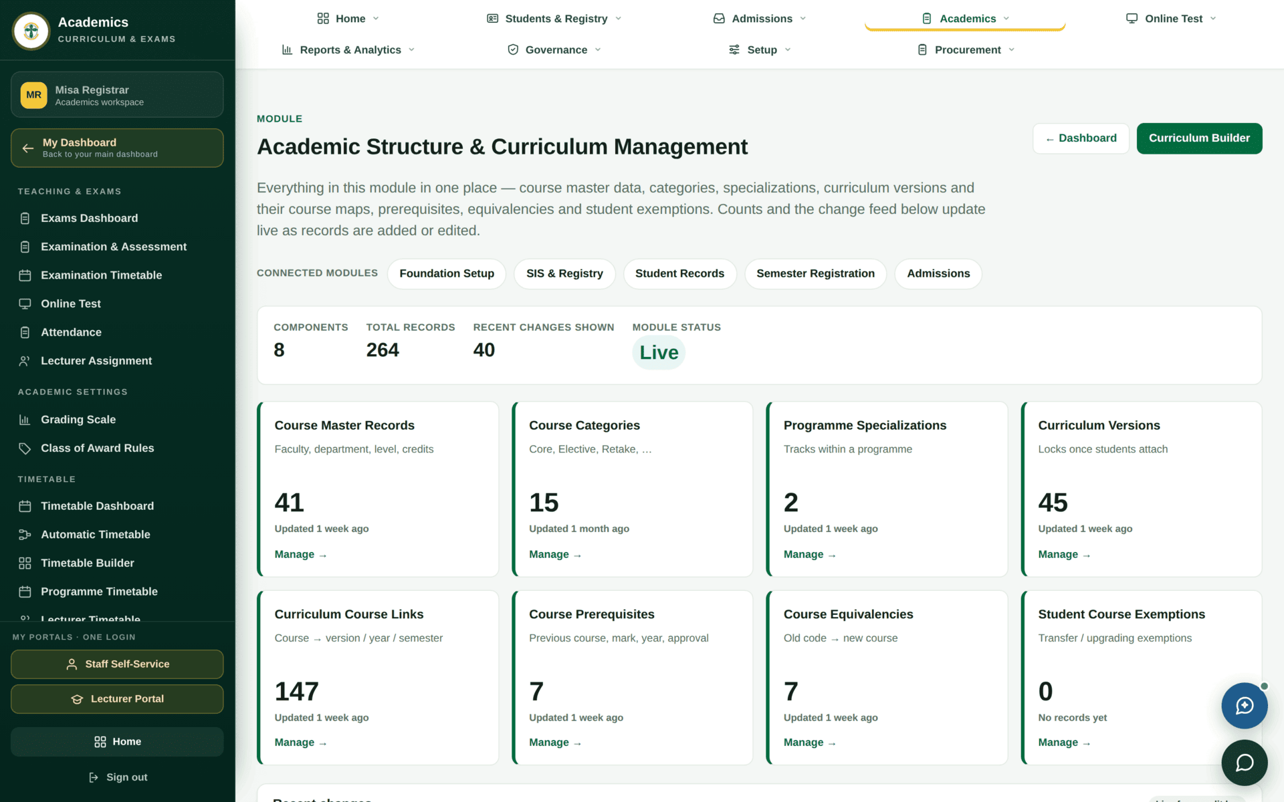Open Class of Award Rules
Screen dimensions: 1284x802
click(x=117, y=448)
